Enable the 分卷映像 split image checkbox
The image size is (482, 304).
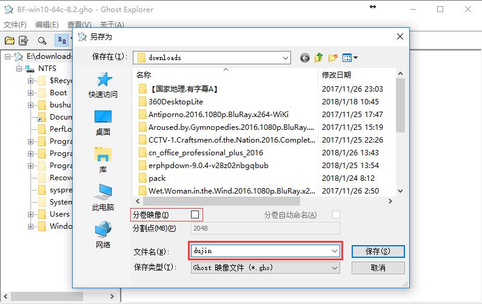[195, 214]
